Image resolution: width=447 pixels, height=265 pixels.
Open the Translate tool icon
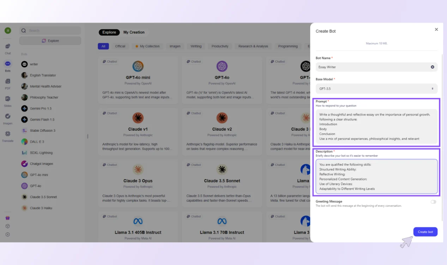[8, 134]
